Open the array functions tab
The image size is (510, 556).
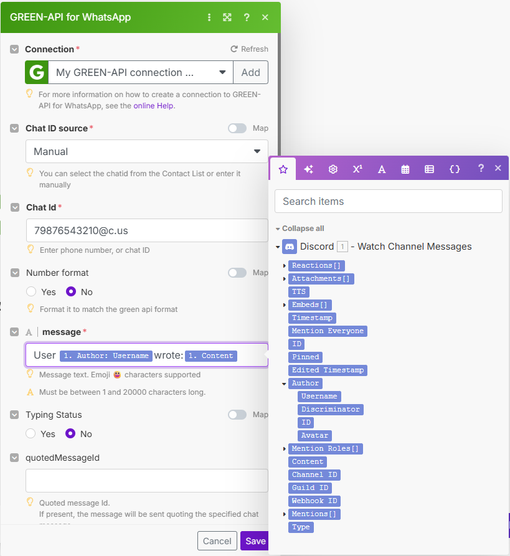pyautogui.click(x=429, y=169)
